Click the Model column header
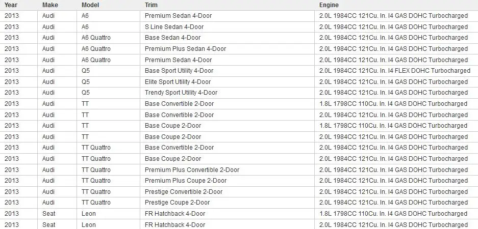478x229 pixels. point(90,5)
